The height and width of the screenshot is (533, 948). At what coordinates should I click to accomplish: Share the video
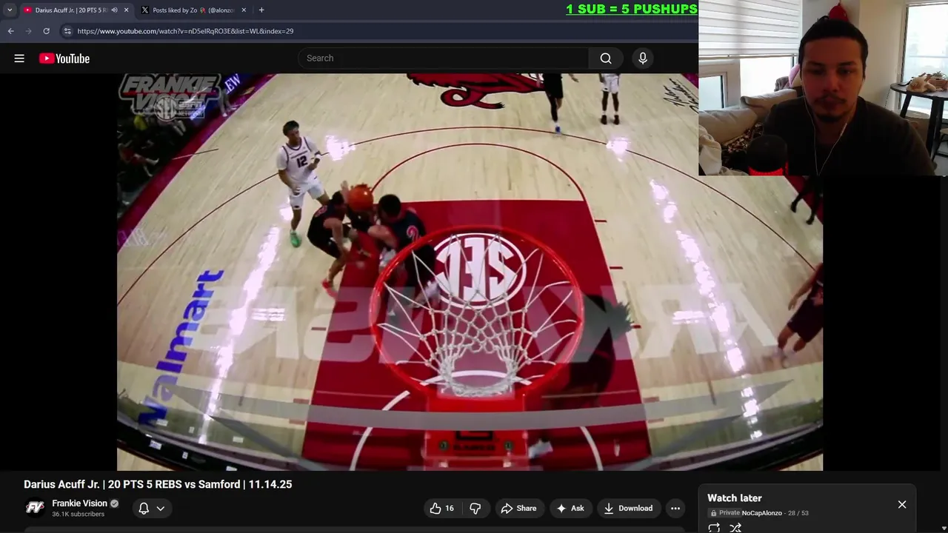coord(518,509)
